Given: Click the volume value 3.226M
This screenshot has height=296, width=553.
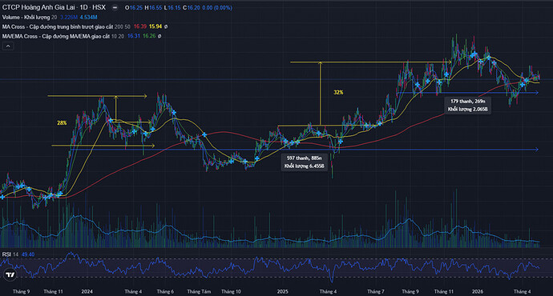Looking at the screenshot, I should click(69, 18).
